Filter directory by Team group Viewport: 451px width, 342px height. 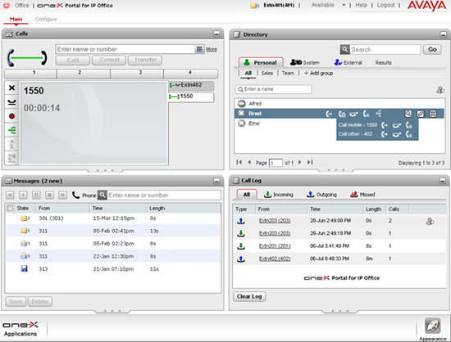click(x=288, y=73)
